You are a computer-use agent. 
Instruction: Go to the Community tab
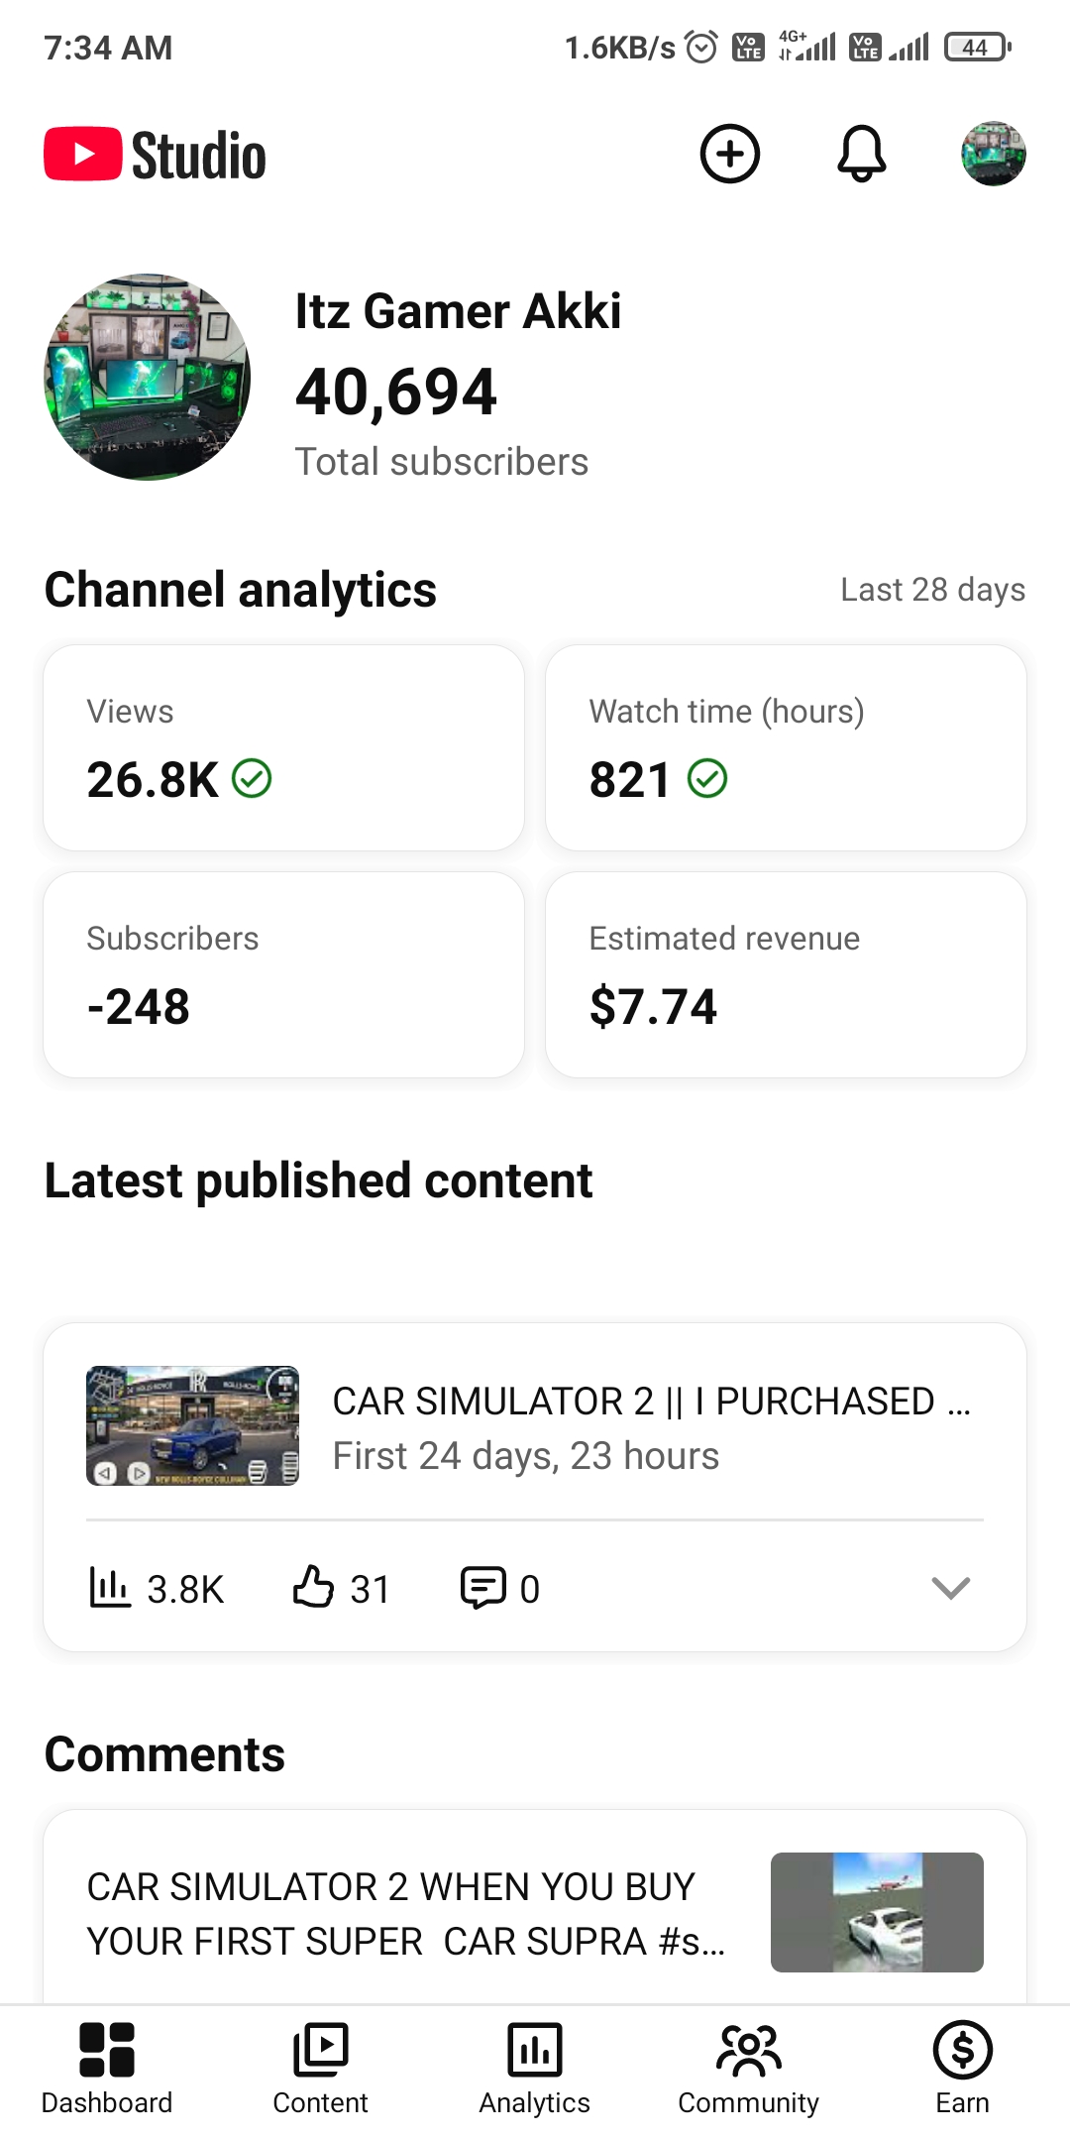click(749, 2068)
